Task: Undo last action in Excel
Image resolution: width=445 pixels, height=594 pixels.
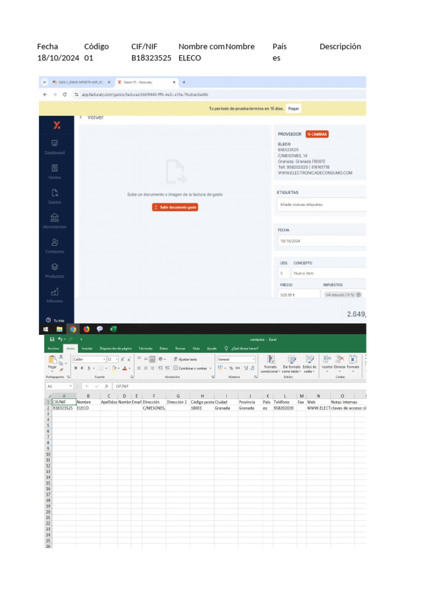Action: [60, 339]
